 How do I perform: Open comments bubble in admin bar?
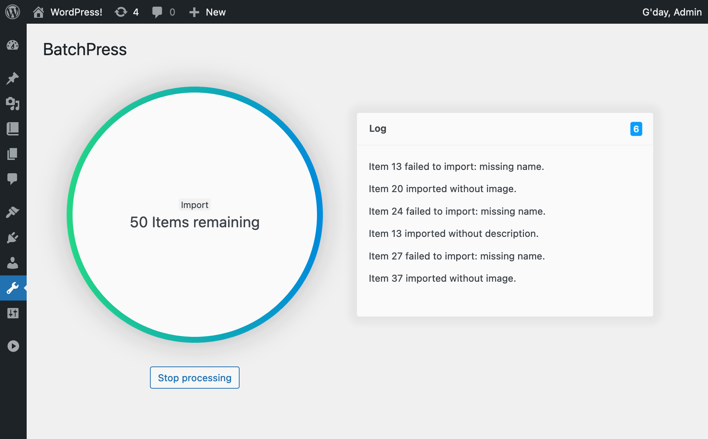[163, 12]
